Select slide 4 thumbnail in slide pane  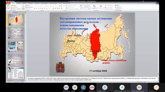[16, 60]
